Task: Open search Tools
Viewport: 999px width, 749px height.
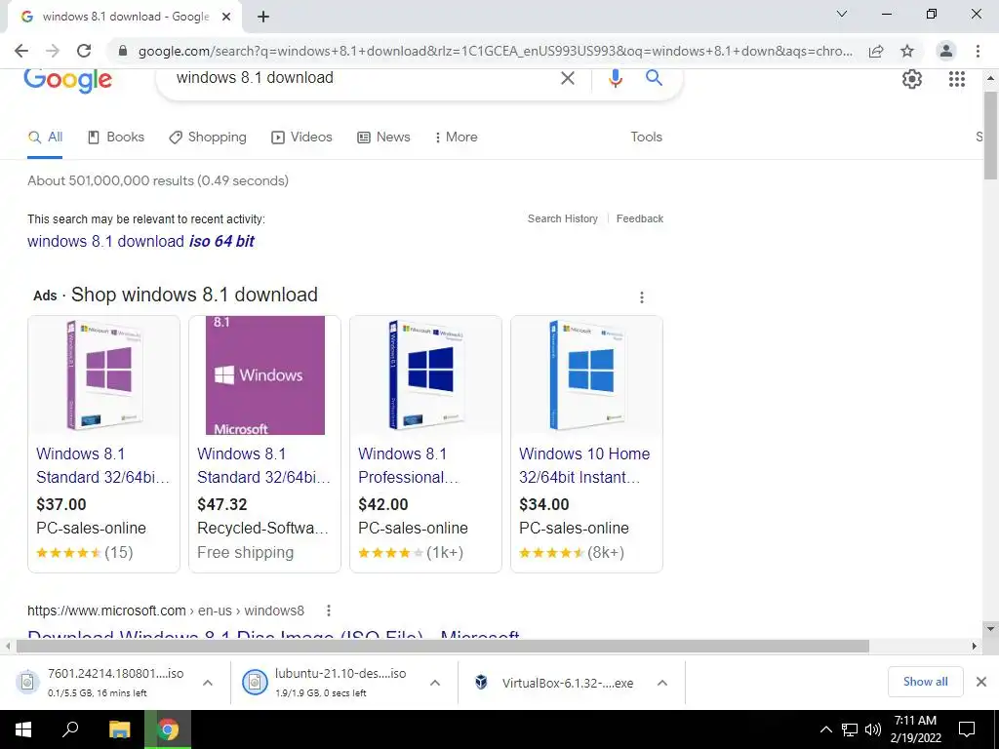Action: pos(646,137)
